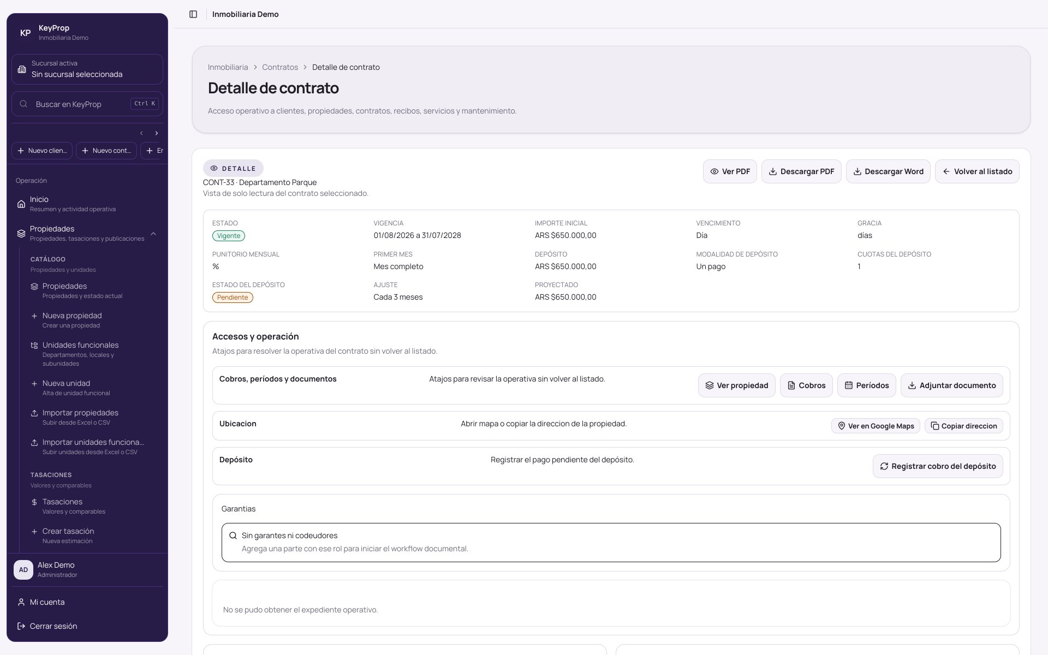Click the Nueva propiedad plus icon
The height and width of the screenshot is (655, 1048).
pos(34,316)
